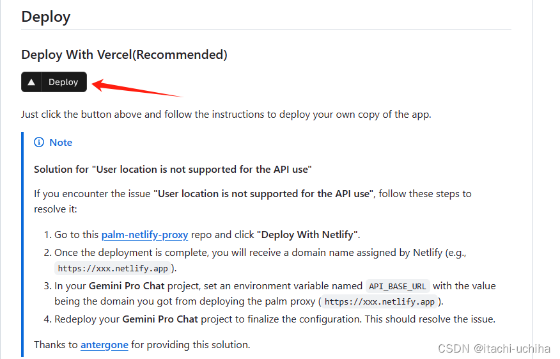Visit the antergone profile link
The image size is (560, 359).
click(104, 345)
